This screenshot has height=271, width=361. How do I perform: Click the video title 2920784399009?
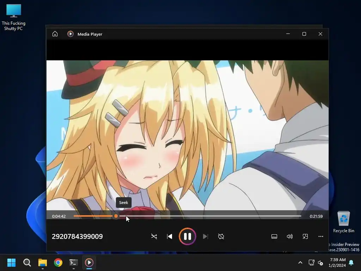[77, 236]
